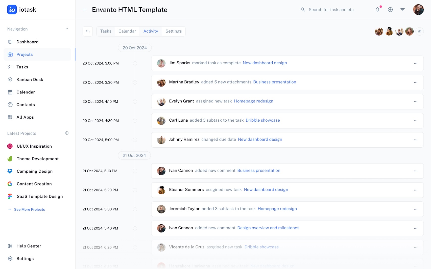Click the add member icon

419,31
